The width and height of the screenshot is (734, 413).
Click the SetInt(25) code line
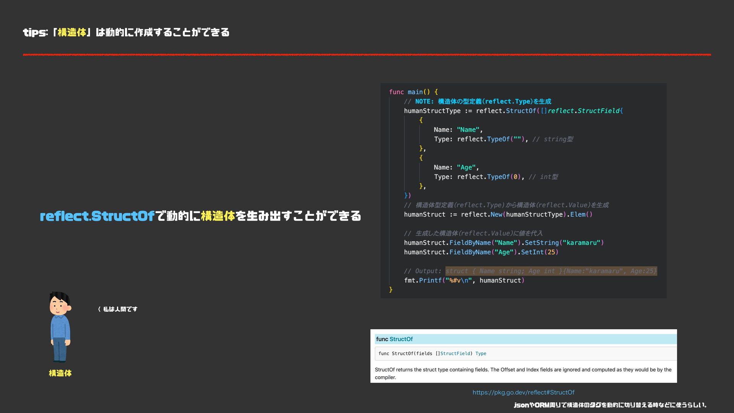pyautogui.click(x=481, y=252)
